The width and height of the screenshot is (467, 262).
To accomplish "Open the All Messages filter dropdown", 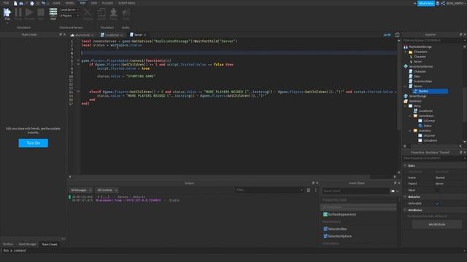I will 80,190.
